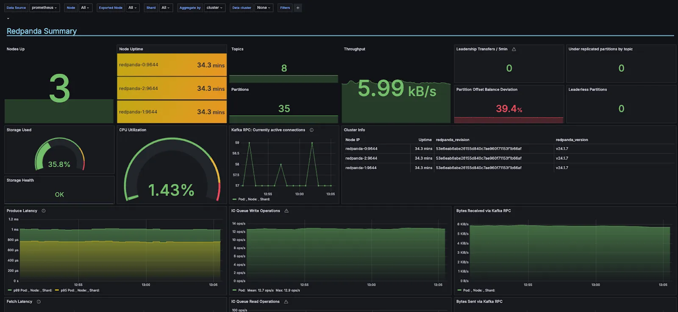Select redpanda-2:9644 row in Node Uptime
The image size is (678, 312).
(x=172, y=89)
